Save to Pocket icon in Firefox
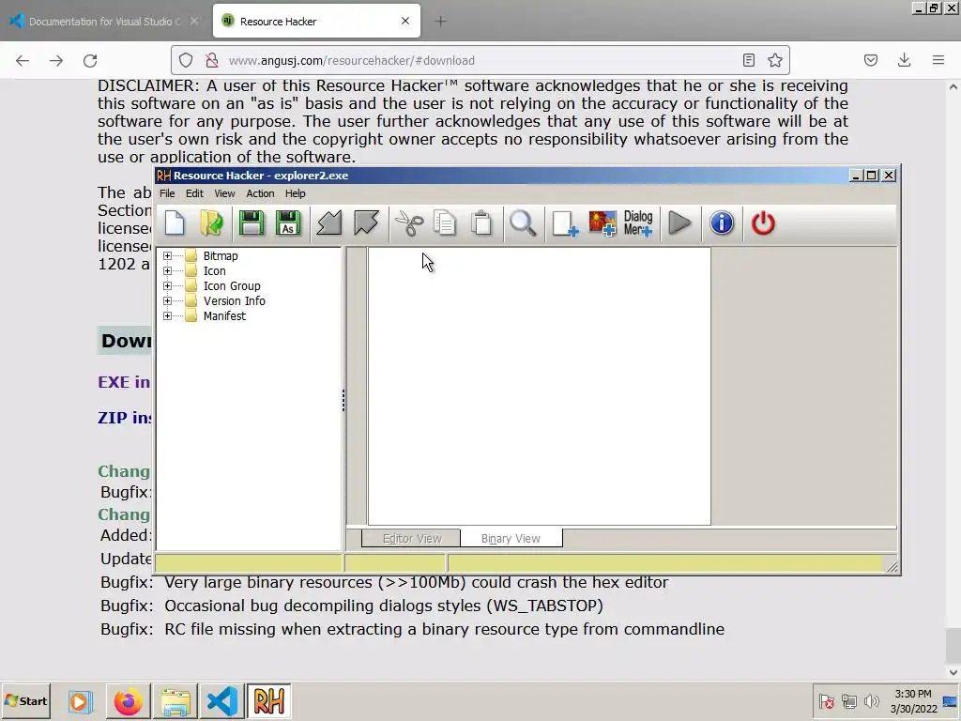 [871, 60]
